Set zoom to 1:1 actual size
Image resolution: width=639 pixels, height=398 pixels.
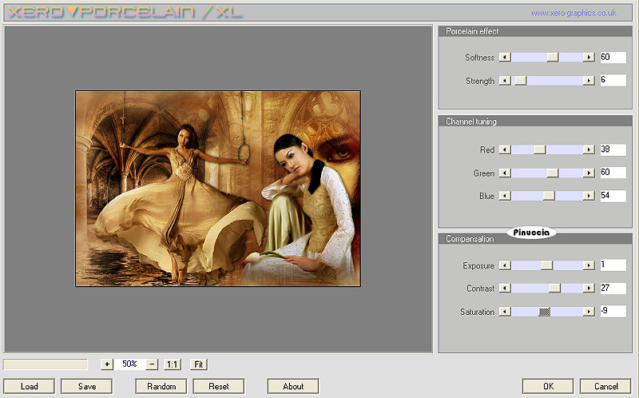click(x=172, y=364)
